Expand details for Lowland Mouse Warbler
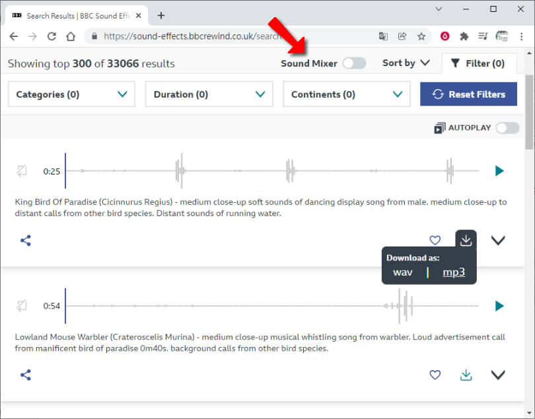This screenshot has height=419, width=535. (x=498, y=375)
